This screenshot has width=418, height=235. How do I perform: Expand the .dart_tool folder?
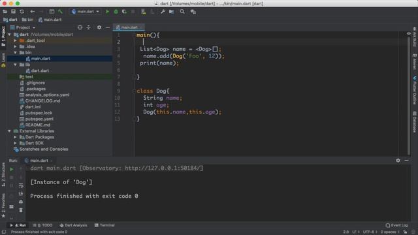point(15,40)
